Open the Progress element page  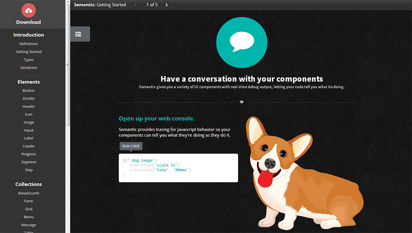click(29, 154)
